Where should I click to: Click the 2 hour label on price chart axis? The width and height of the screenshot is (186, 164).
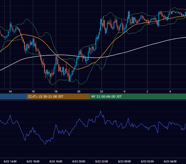(x=147, y=92)
